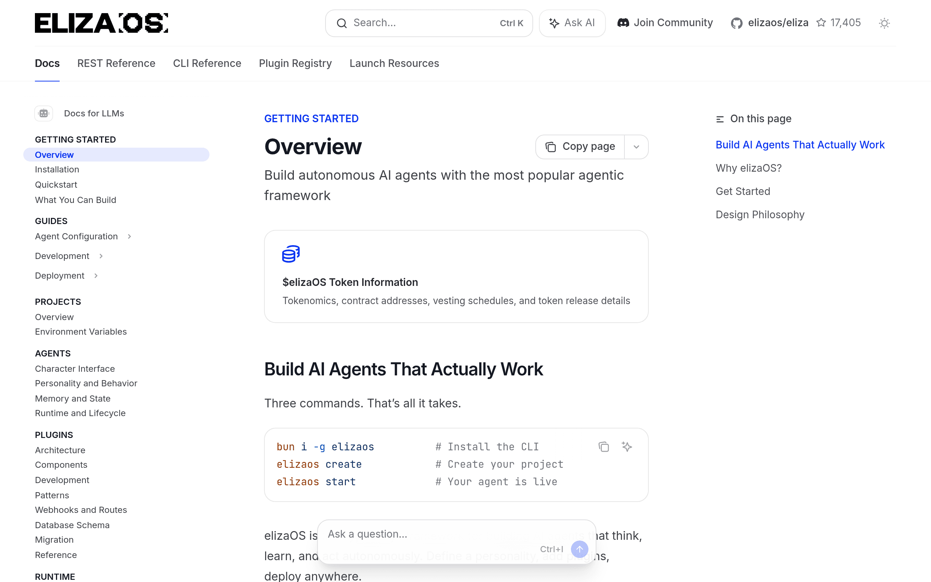Image resolution: width=931 pixels, height=582 pixels.
Task: Jump to Get Started section
Action: coord(743,191)
